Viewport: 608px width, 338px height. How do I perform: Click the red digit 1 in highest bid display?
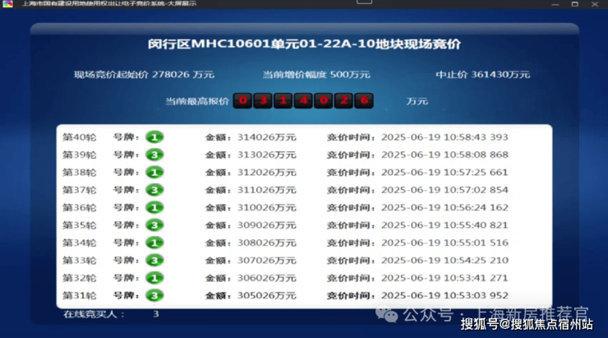[283, 101]
